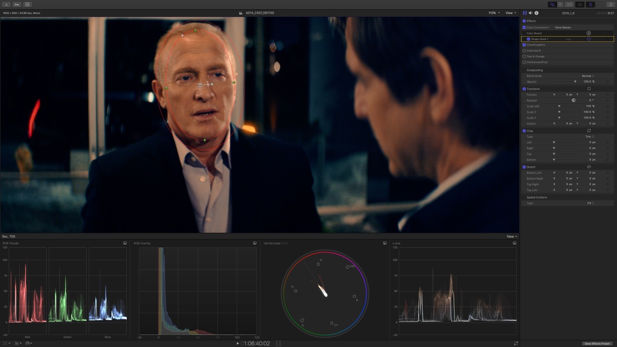The width and height of the screenshot is (617, 347).
Task: Click the Rec. 709 label
Action: (x=9, y=237)
